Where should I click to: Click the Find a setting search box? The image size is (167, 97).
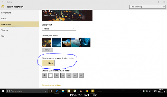(x=147, y=7)
